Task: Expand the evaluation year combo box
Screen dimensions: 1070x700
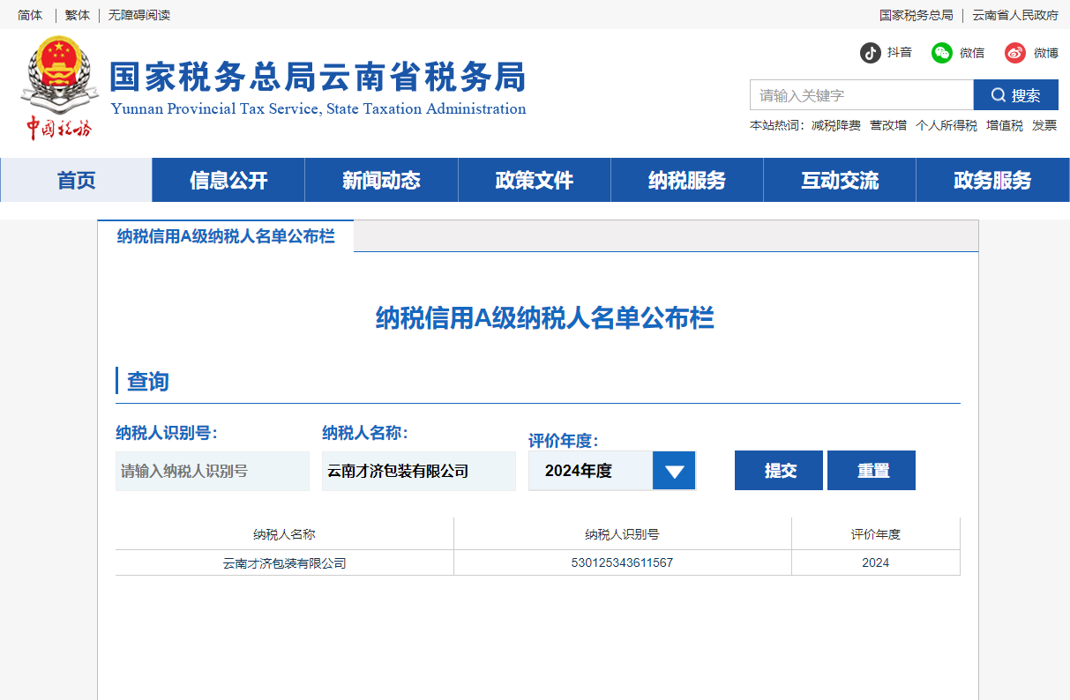Action: coord(612,470)
